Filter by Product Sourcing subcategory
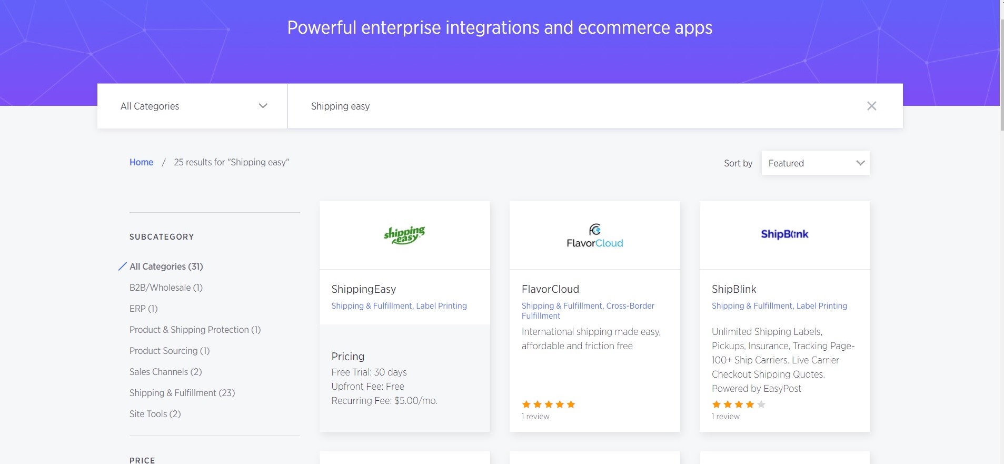This screenshot has width=1004, height=464. pos(169,351)
